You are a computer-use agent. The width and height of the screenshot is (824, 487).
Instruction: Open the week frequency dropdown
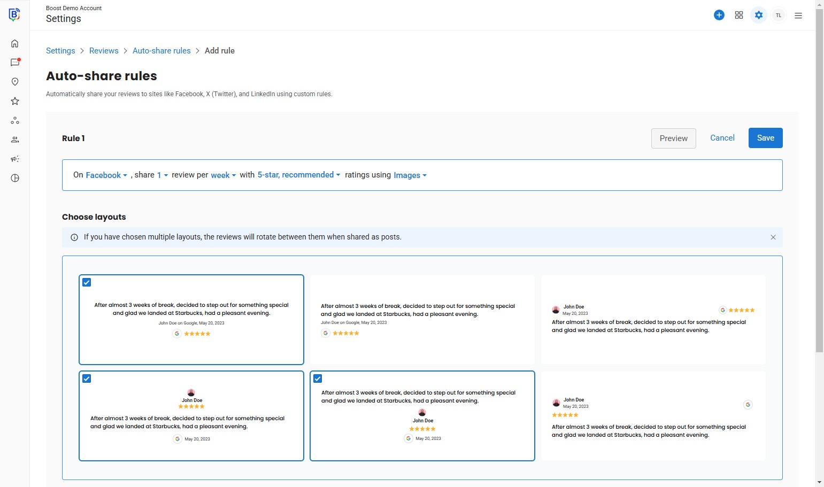tap(223, 175)
